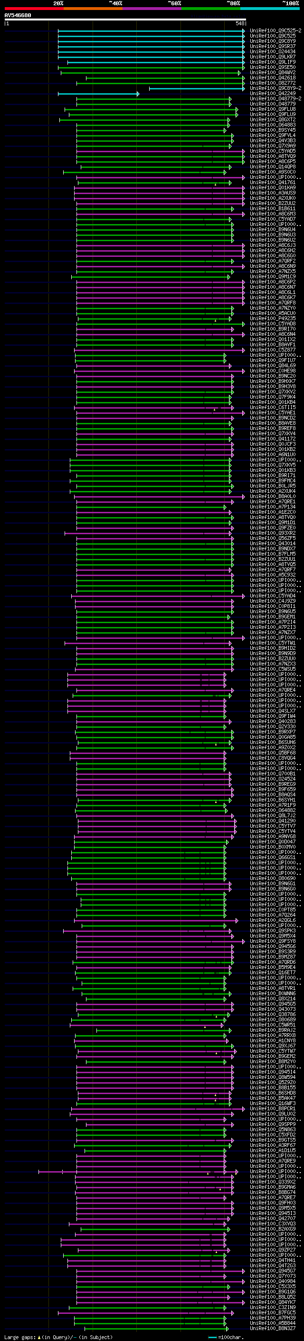Select the UniRef100_C5YAD5 label
Image resolution: width=304 pixels, height=1341 pixels.
tap(273, 151)
